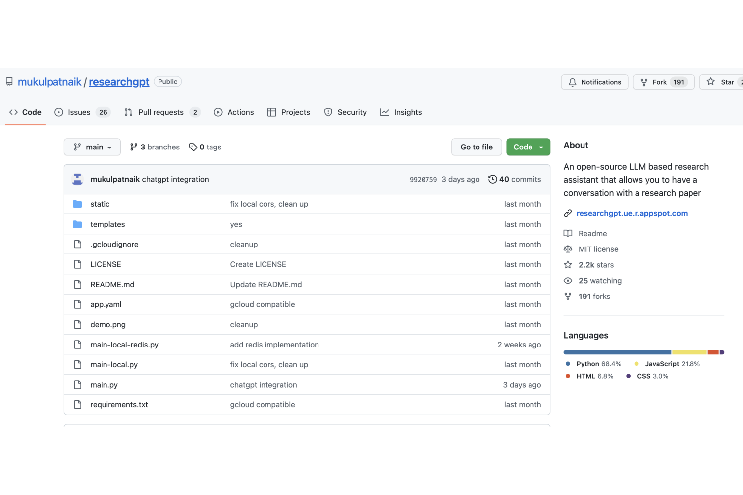The width and height of the screenshot is (743, 495).
Task: Open the main branch dropdown
Action: coord(92,147)
